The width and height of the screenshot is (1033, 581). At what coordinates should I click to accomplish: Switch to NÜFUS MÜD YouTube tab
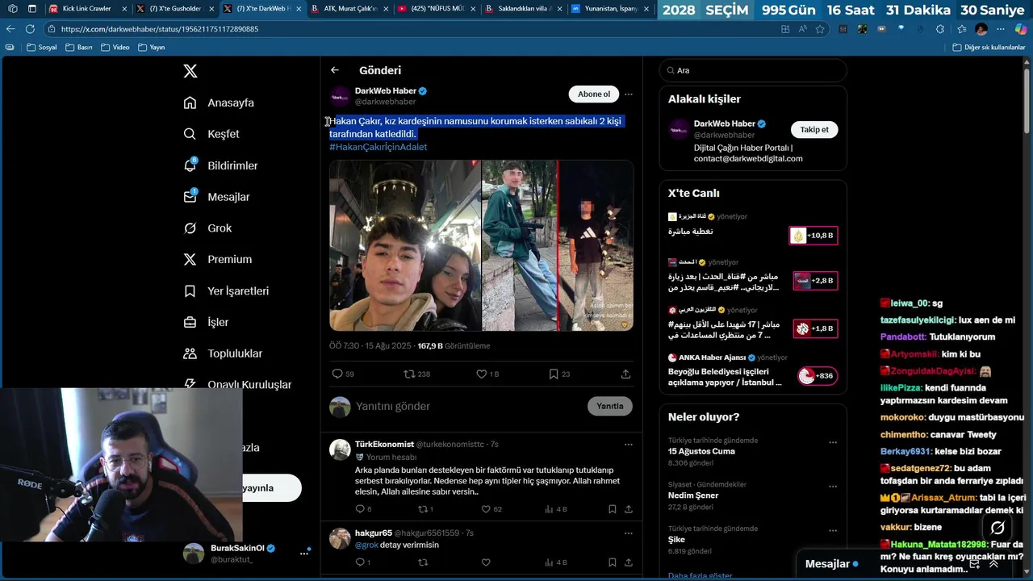436,9
